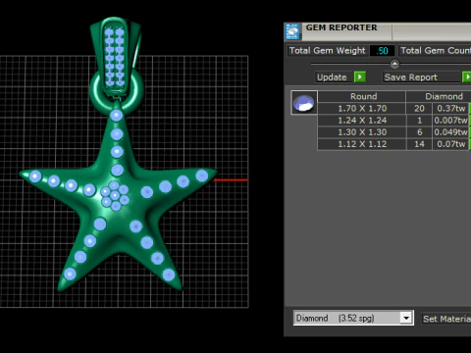Viewport: 471px width, 353px height.
Task: Click the 0.049tw weight cell
Action: click(450, 132)
